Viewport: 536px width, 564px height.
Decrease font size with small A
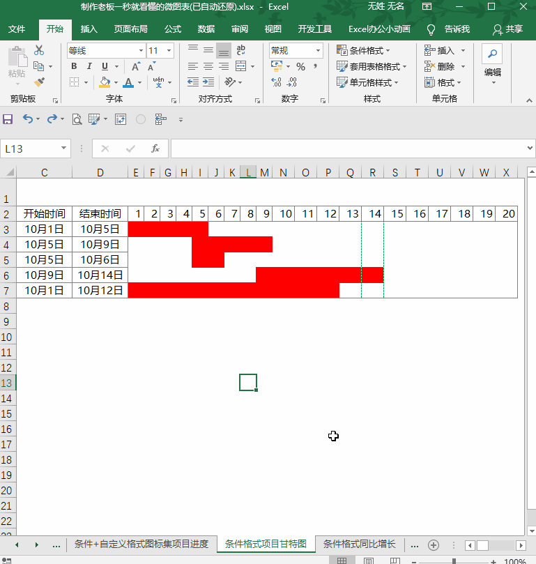pos(151,66)
